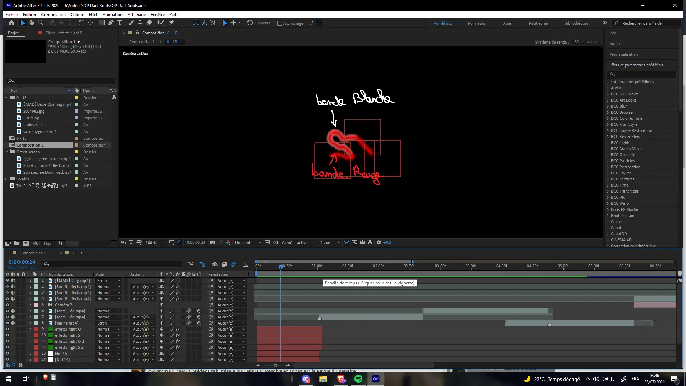Toggle visibility of effects right O layer
Viewport: 686px width, 386px height.
click(x=7, y=329)
